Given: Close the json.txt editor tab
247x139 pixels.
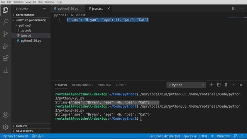Looking at the screenshot, I should click(108, 8).
